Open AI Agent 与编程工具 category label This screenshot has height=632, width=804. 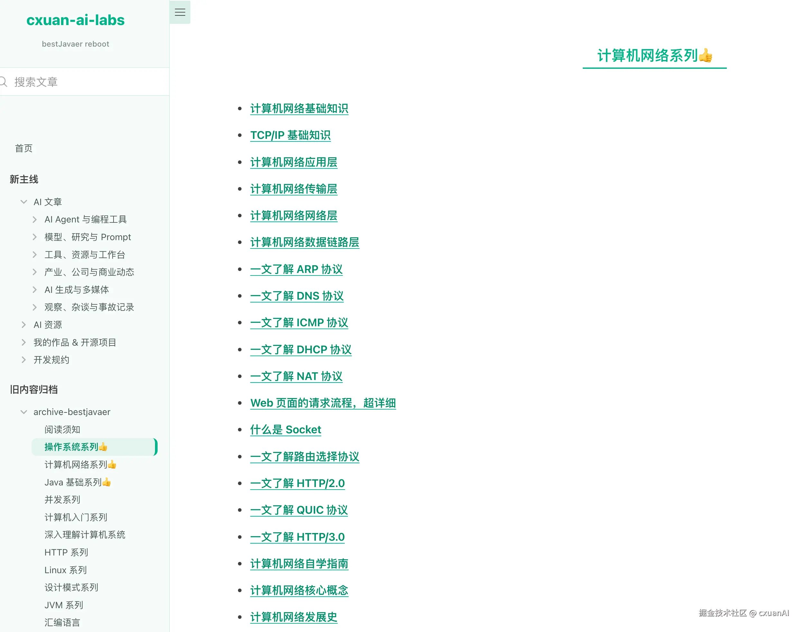[x=86, y=220]
